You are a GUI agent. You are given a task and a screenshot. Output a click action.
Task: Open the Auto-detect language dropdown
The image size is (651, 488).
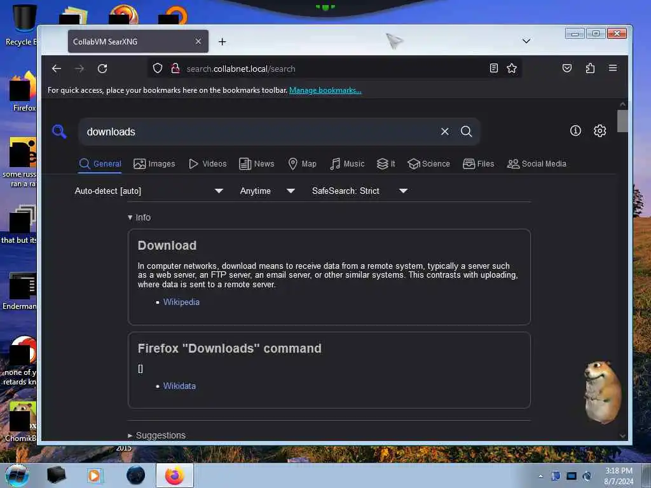tap(149, 191)
